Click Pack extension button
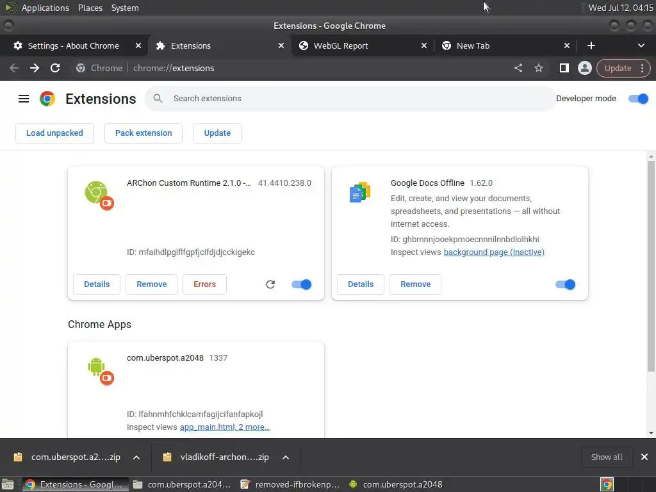The width and height of the screenshot is (656, 492). point(143,133)
